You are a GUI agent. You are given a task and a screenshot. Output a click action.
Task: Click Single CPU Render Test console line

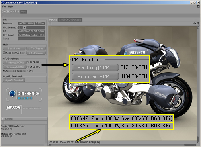coord(13,126)
